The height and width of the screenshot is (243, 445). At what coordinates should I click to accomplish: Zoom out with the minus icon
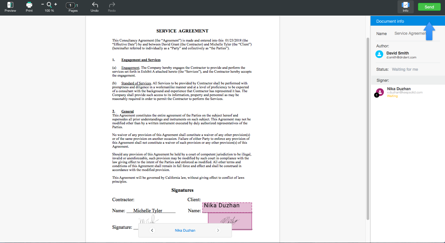43,4
